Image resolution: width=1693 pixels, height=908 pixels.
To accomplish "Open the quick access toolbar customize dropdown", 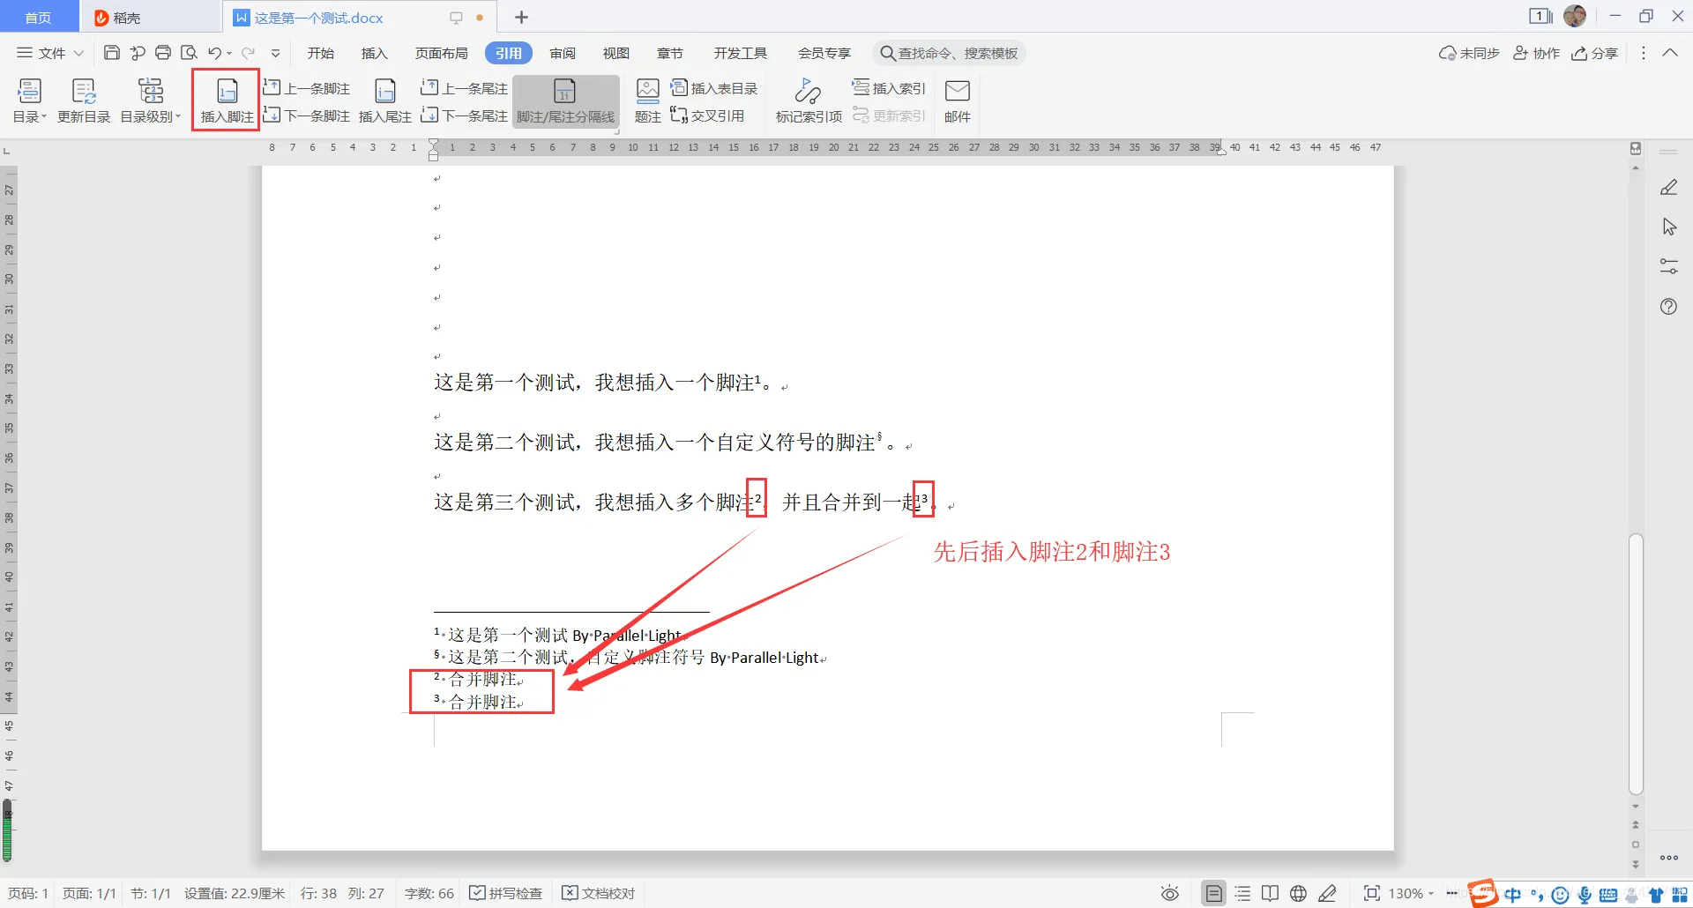I will click(275, 54).
